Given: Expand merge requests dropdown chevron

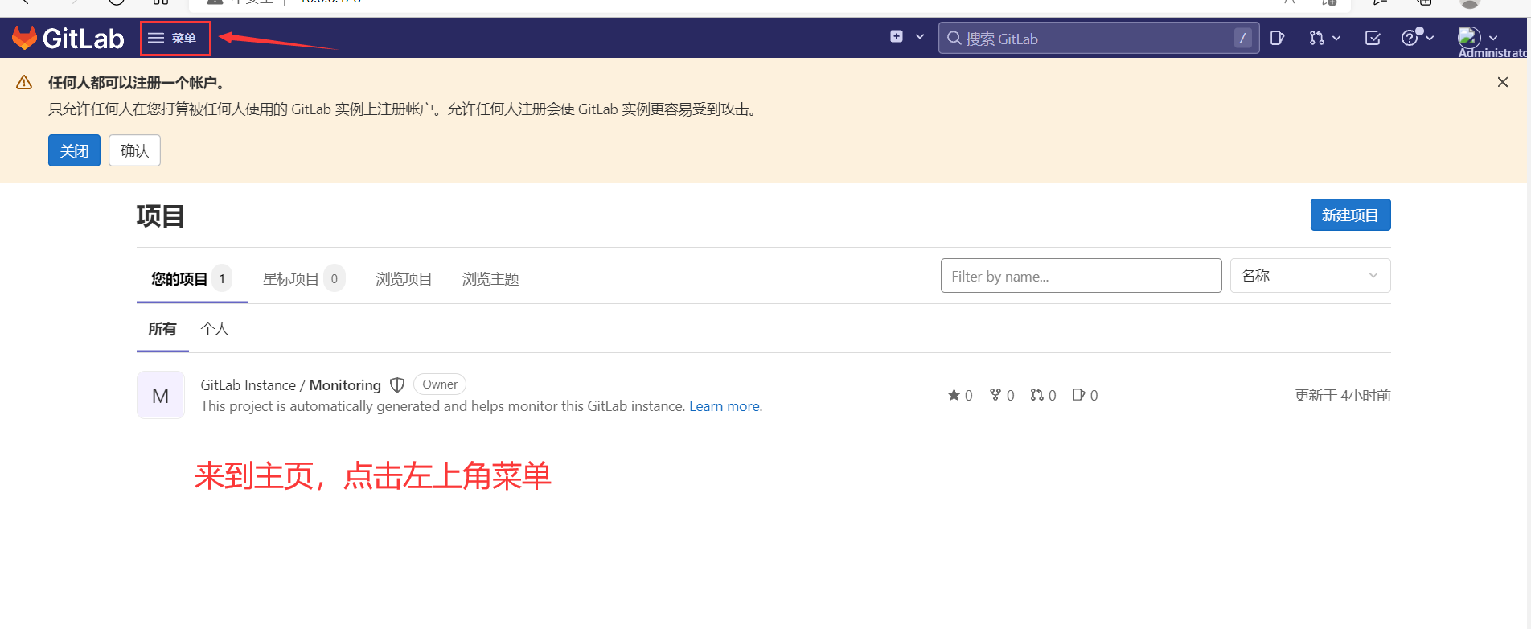Looking at the screenshot, I should click(x=1336, y=38).
